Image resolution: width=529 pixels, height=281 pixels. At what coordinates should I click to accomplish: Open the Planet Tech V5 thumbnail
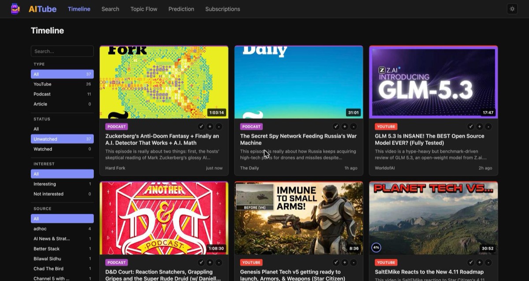433,218
